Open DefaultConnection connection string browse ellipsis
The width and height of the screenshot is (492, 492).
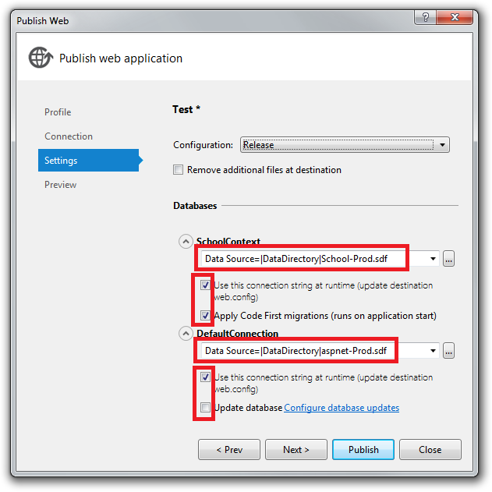[448, 351]
